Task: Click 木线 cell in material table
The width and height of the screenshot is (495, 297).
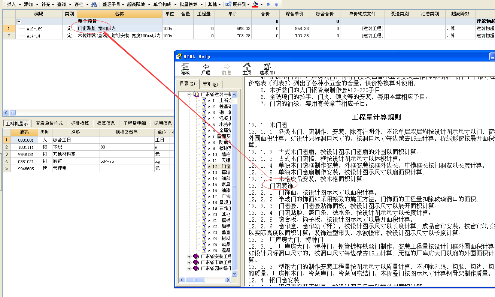Action: [76, 147]
